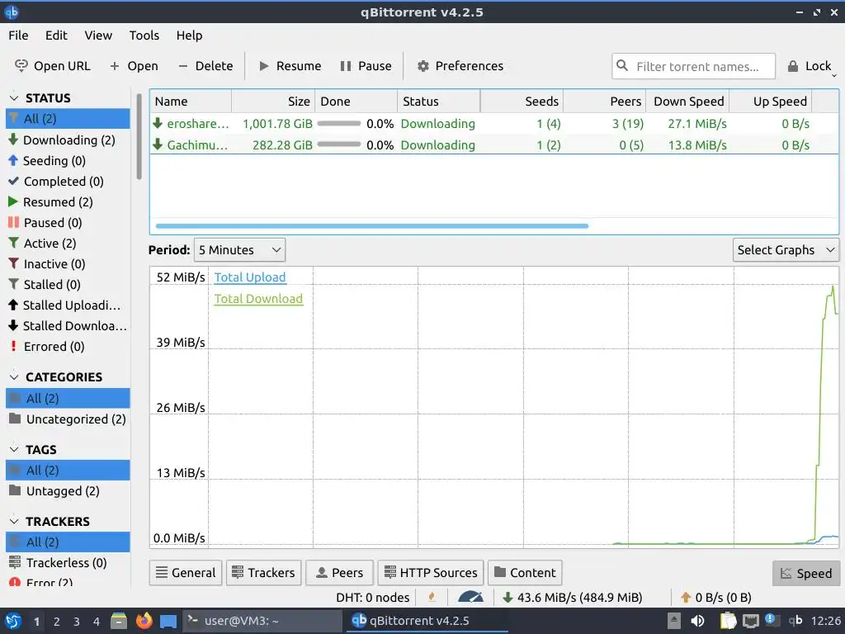Collapse the TRACKERS section

[x=14, y=522]
